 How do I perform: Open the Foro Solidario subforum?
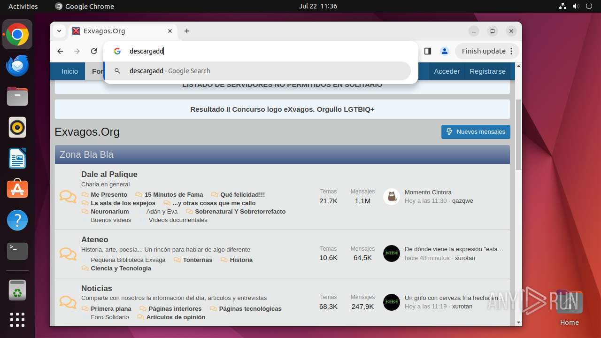coord(110,317)
